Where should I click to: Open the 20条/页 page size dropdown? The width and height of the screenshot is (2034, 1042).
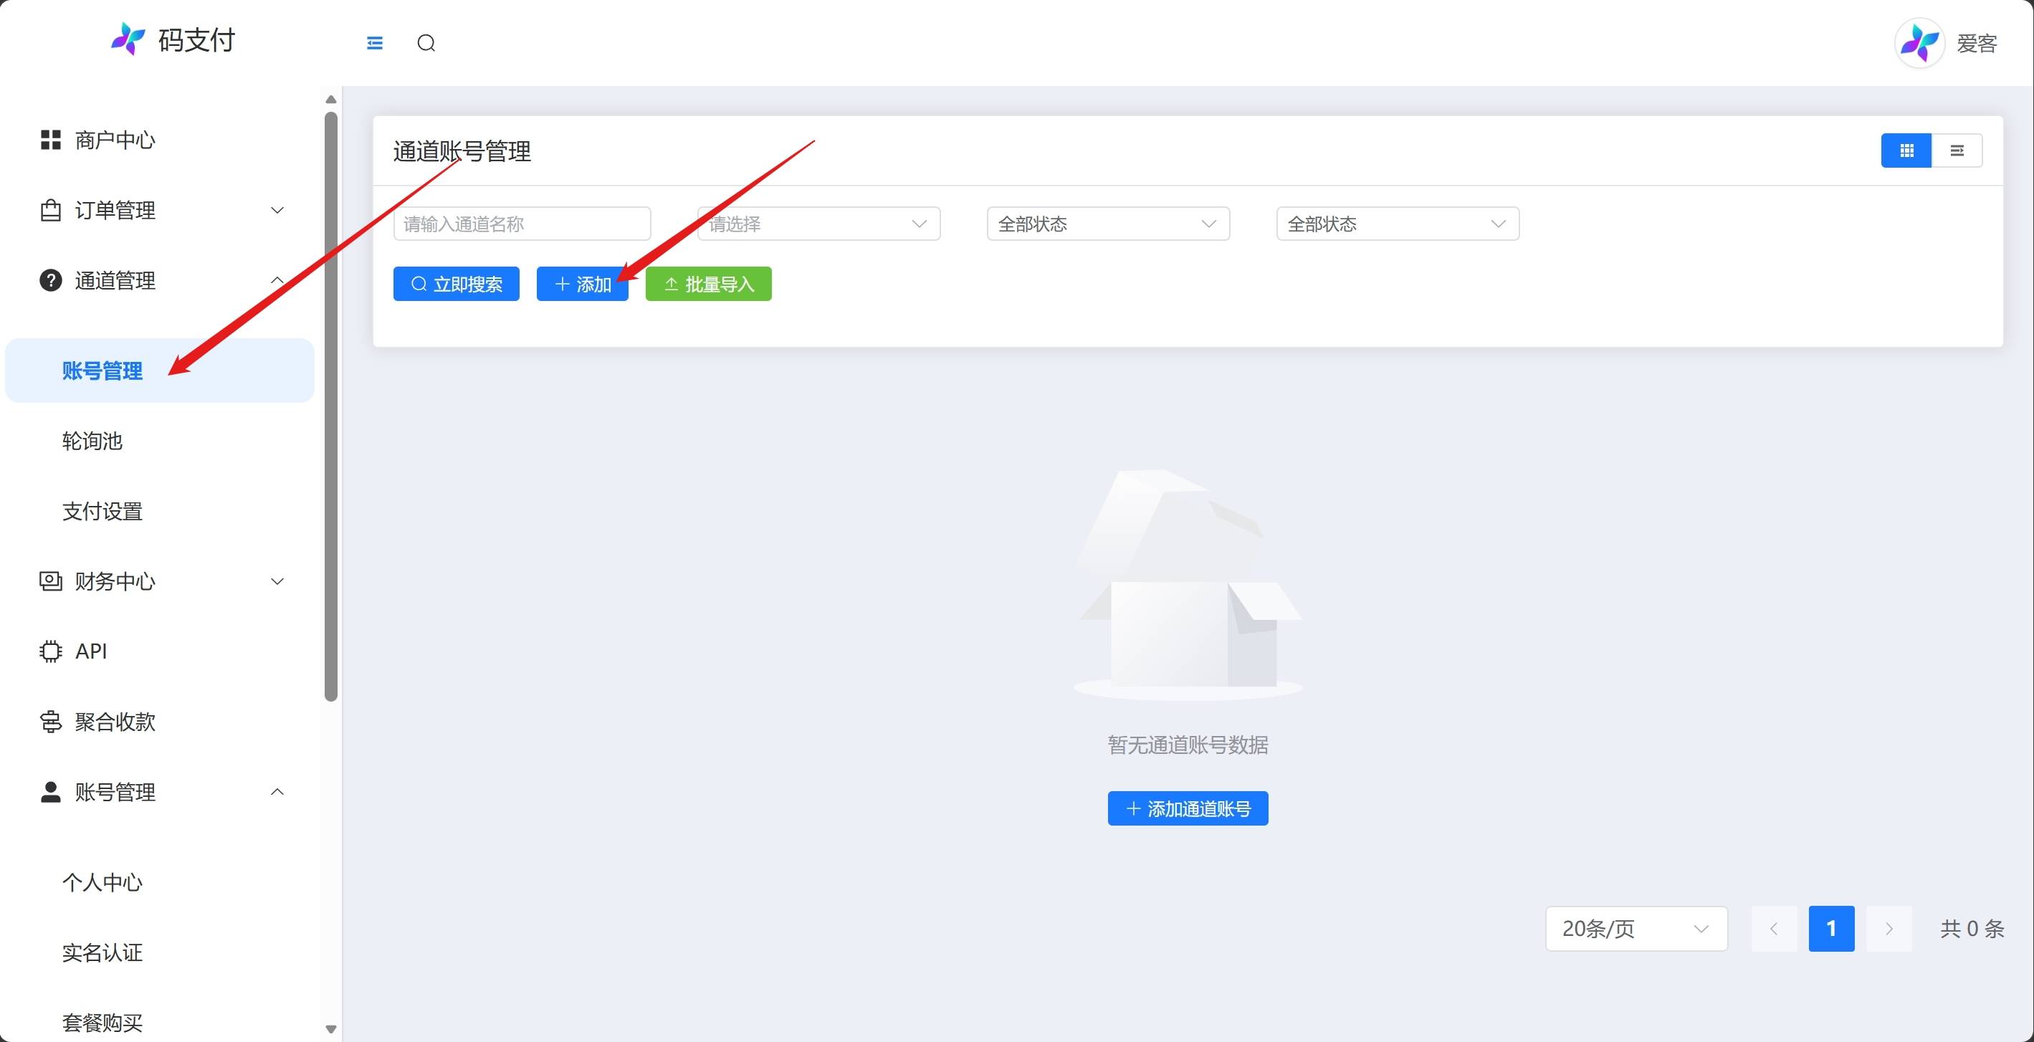click(x=1636, y=928)
